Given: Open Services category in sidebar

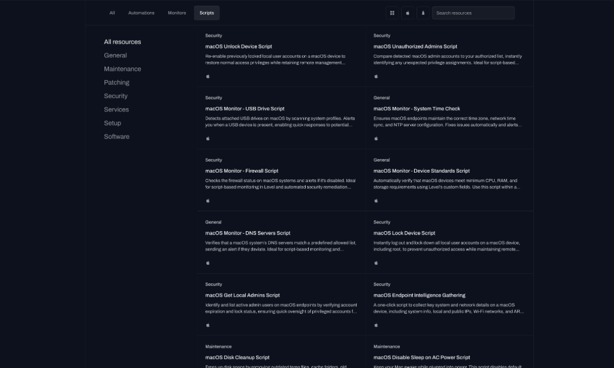Looking at the screenshot, I should click(117, 110).
